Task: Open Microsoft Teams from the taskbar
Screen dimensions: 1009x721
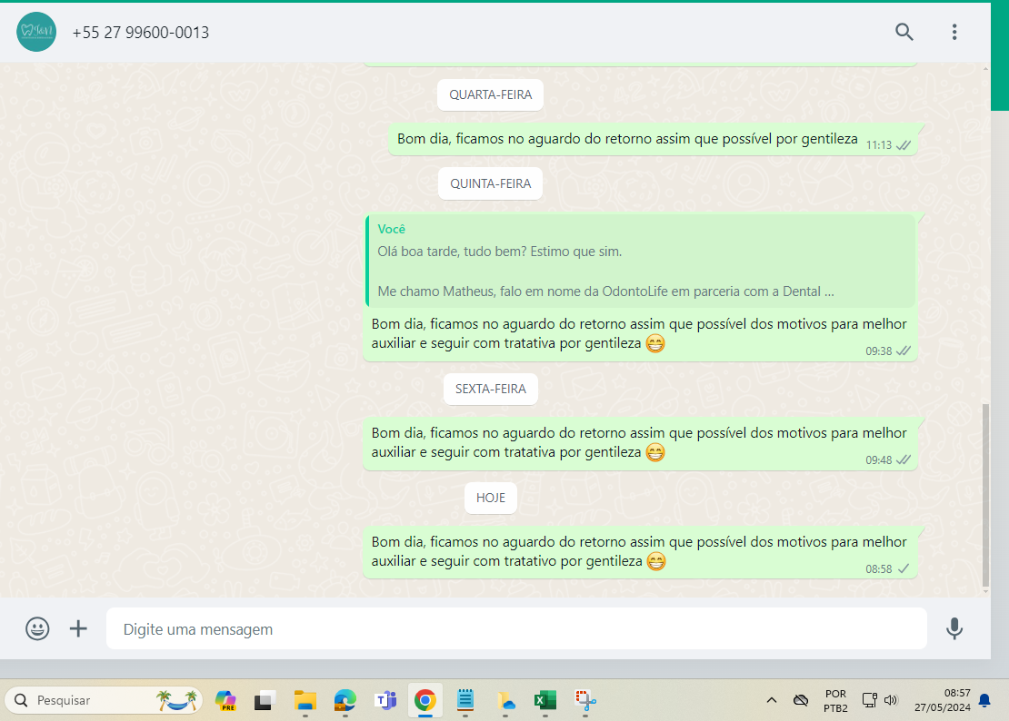Action: point(385,700)
